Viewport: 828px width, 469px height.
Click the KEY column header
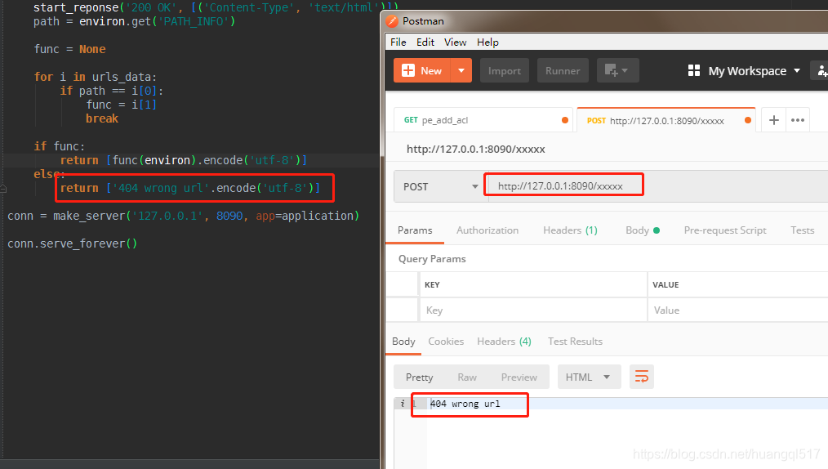click(x=432, y=284)
